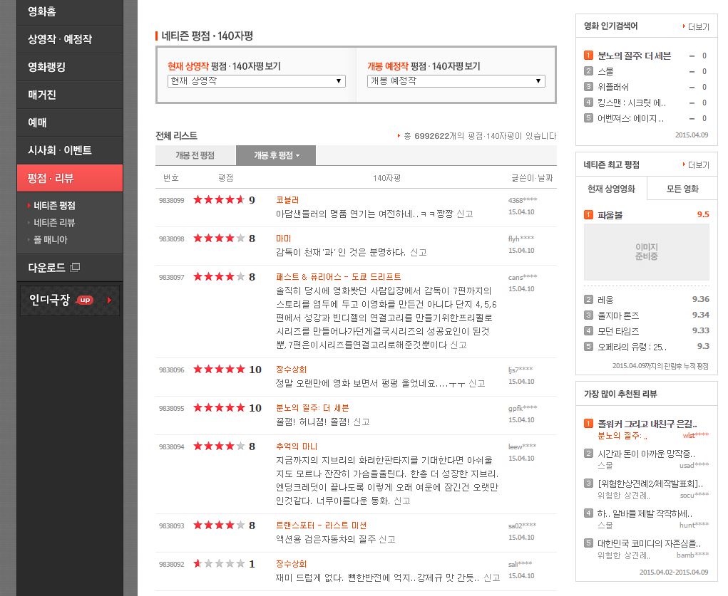Click rank 5 badge beside 대한민국 코미디의 review
The width and height of the screenshot is (728, 596).
point(588,543)
